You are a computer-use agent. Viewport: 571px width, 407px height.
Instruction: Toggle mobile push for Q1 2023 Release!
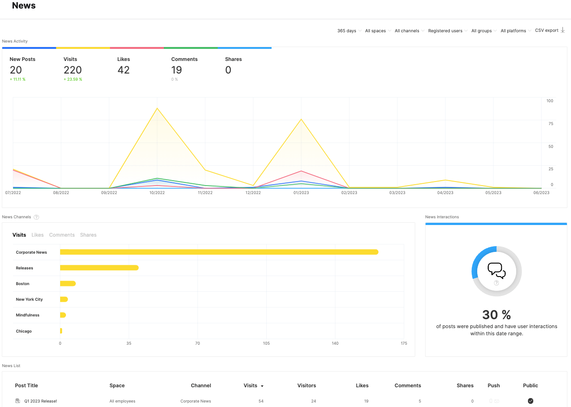[x=491, y=400]
